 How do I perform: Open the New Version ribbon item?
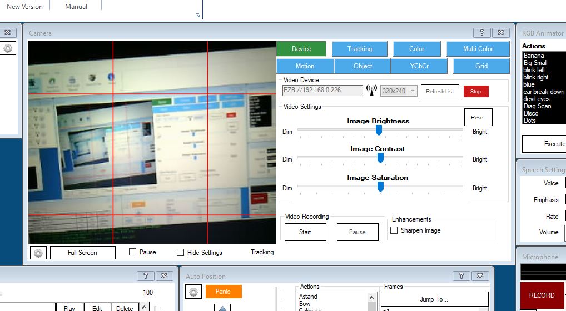click(24, 7)
